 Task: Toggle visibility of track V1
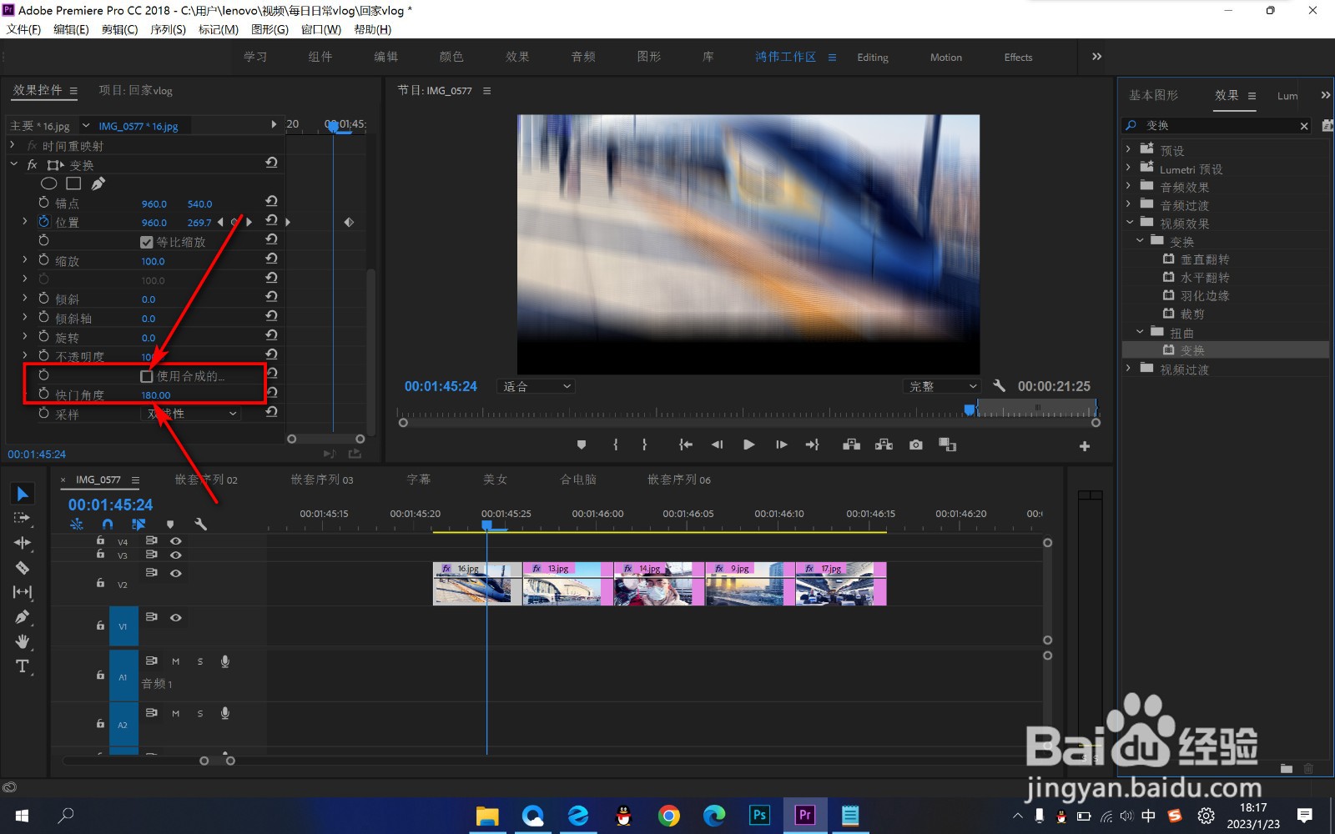pyautogui.click(x=176, y=618)
